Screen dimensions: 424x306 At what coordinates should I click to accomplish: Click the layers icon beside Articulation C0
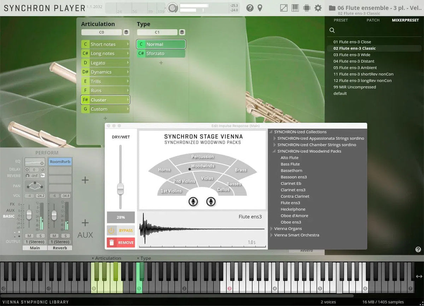[x=126, y=32]
